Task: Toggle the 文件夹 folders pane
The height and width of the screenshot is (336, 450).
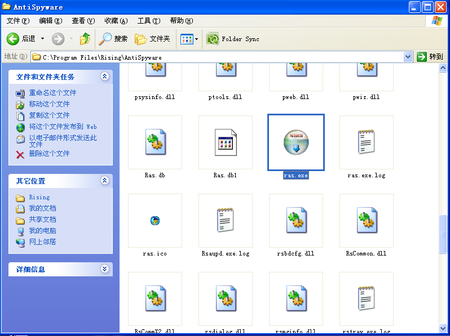Action: click(152, 39)
